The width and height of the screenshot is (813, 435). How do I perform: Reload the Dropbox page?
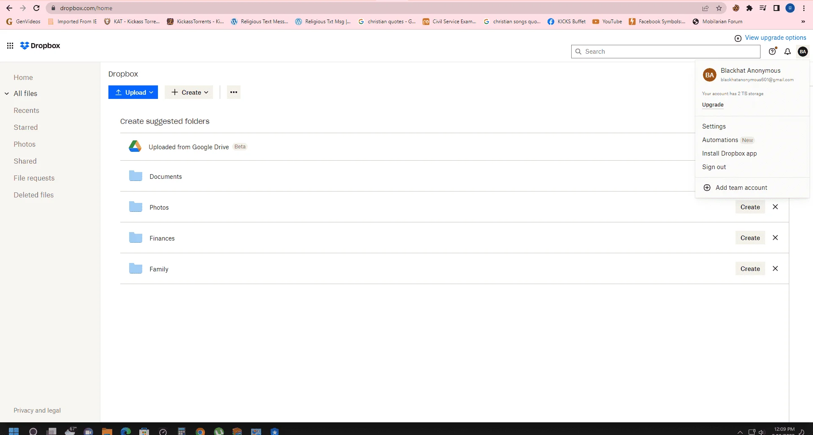click(36, 8)
